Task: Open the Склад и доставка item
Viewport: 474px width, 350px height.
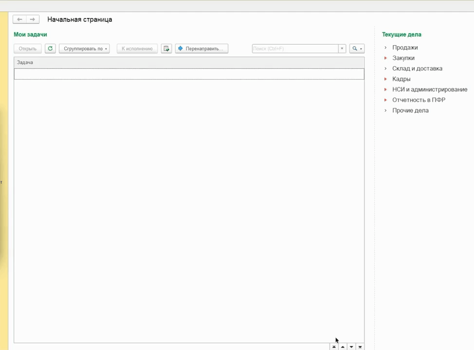Action: (x=417, y=69)
